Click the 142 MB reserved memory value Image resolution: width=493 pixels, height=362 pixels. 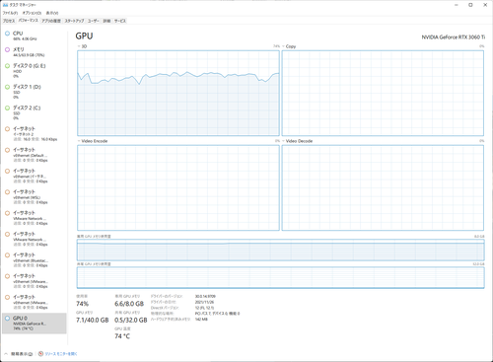coord(201,319)
